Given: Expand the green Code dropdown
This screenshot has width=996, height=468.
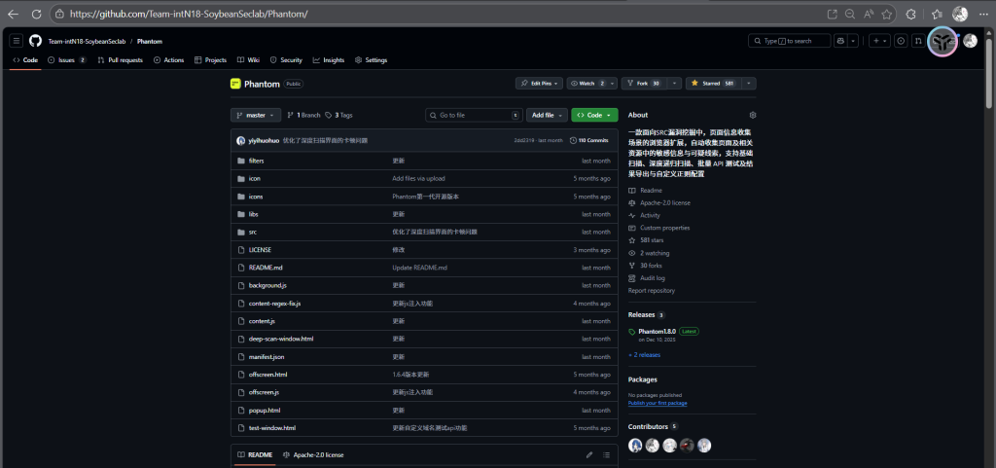Looking at the screenshot, I should pyautogui.click(x=594, y=115).
